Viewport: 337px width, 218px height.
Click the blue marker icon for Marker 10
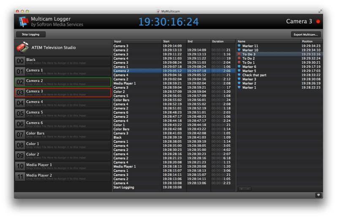click(239, 50)
